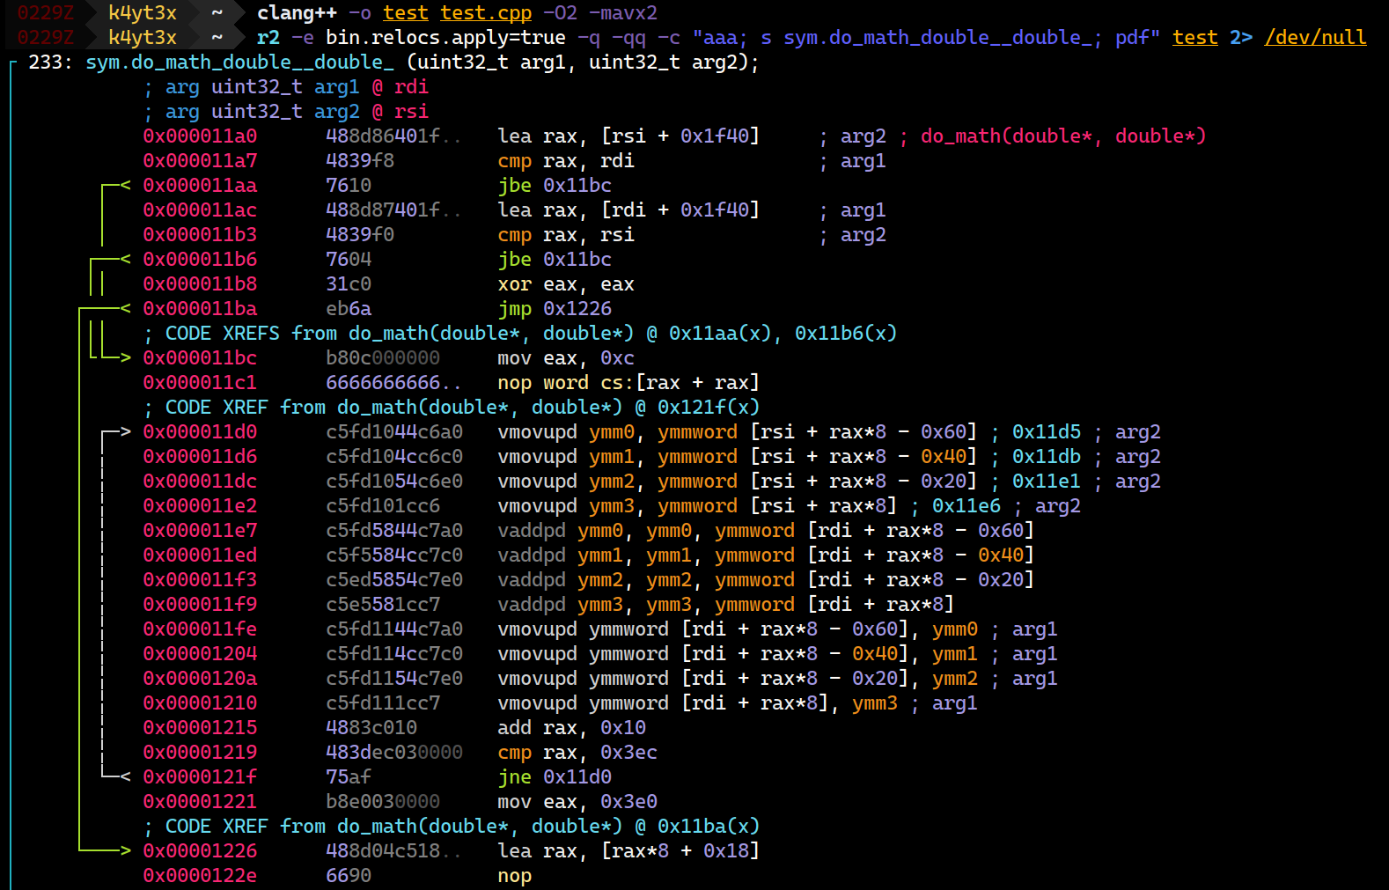The image size is (1389, 890).
Task: Click the jmp 0x1226 instruction
Action: click(555, 309)
